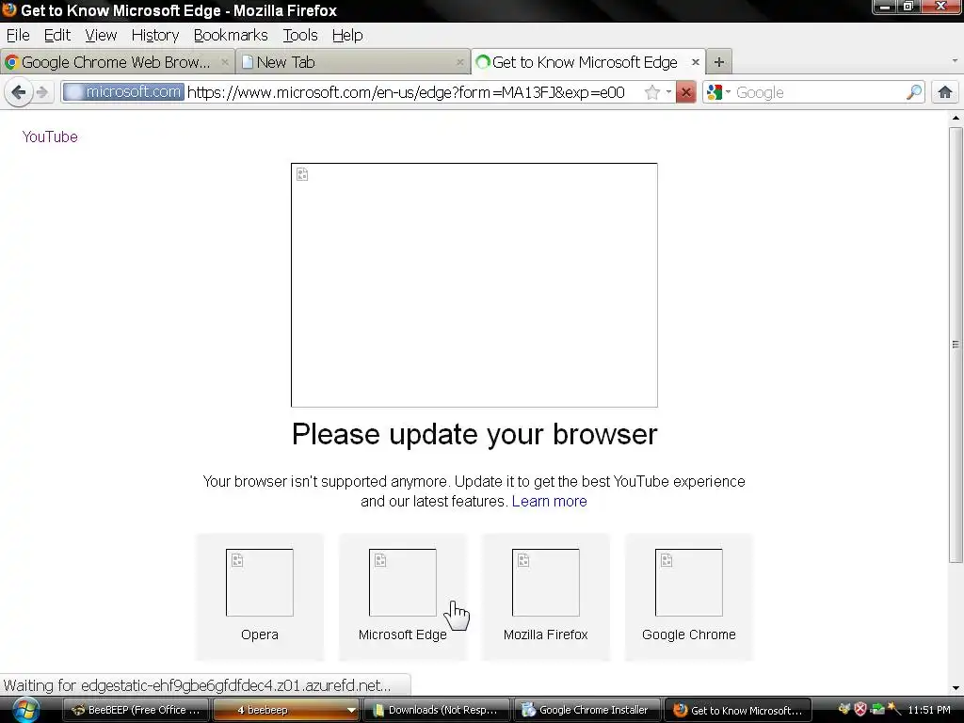This screenshot has width=964, height=723.
Task: Follow the Learn more link
Action: 549,501
